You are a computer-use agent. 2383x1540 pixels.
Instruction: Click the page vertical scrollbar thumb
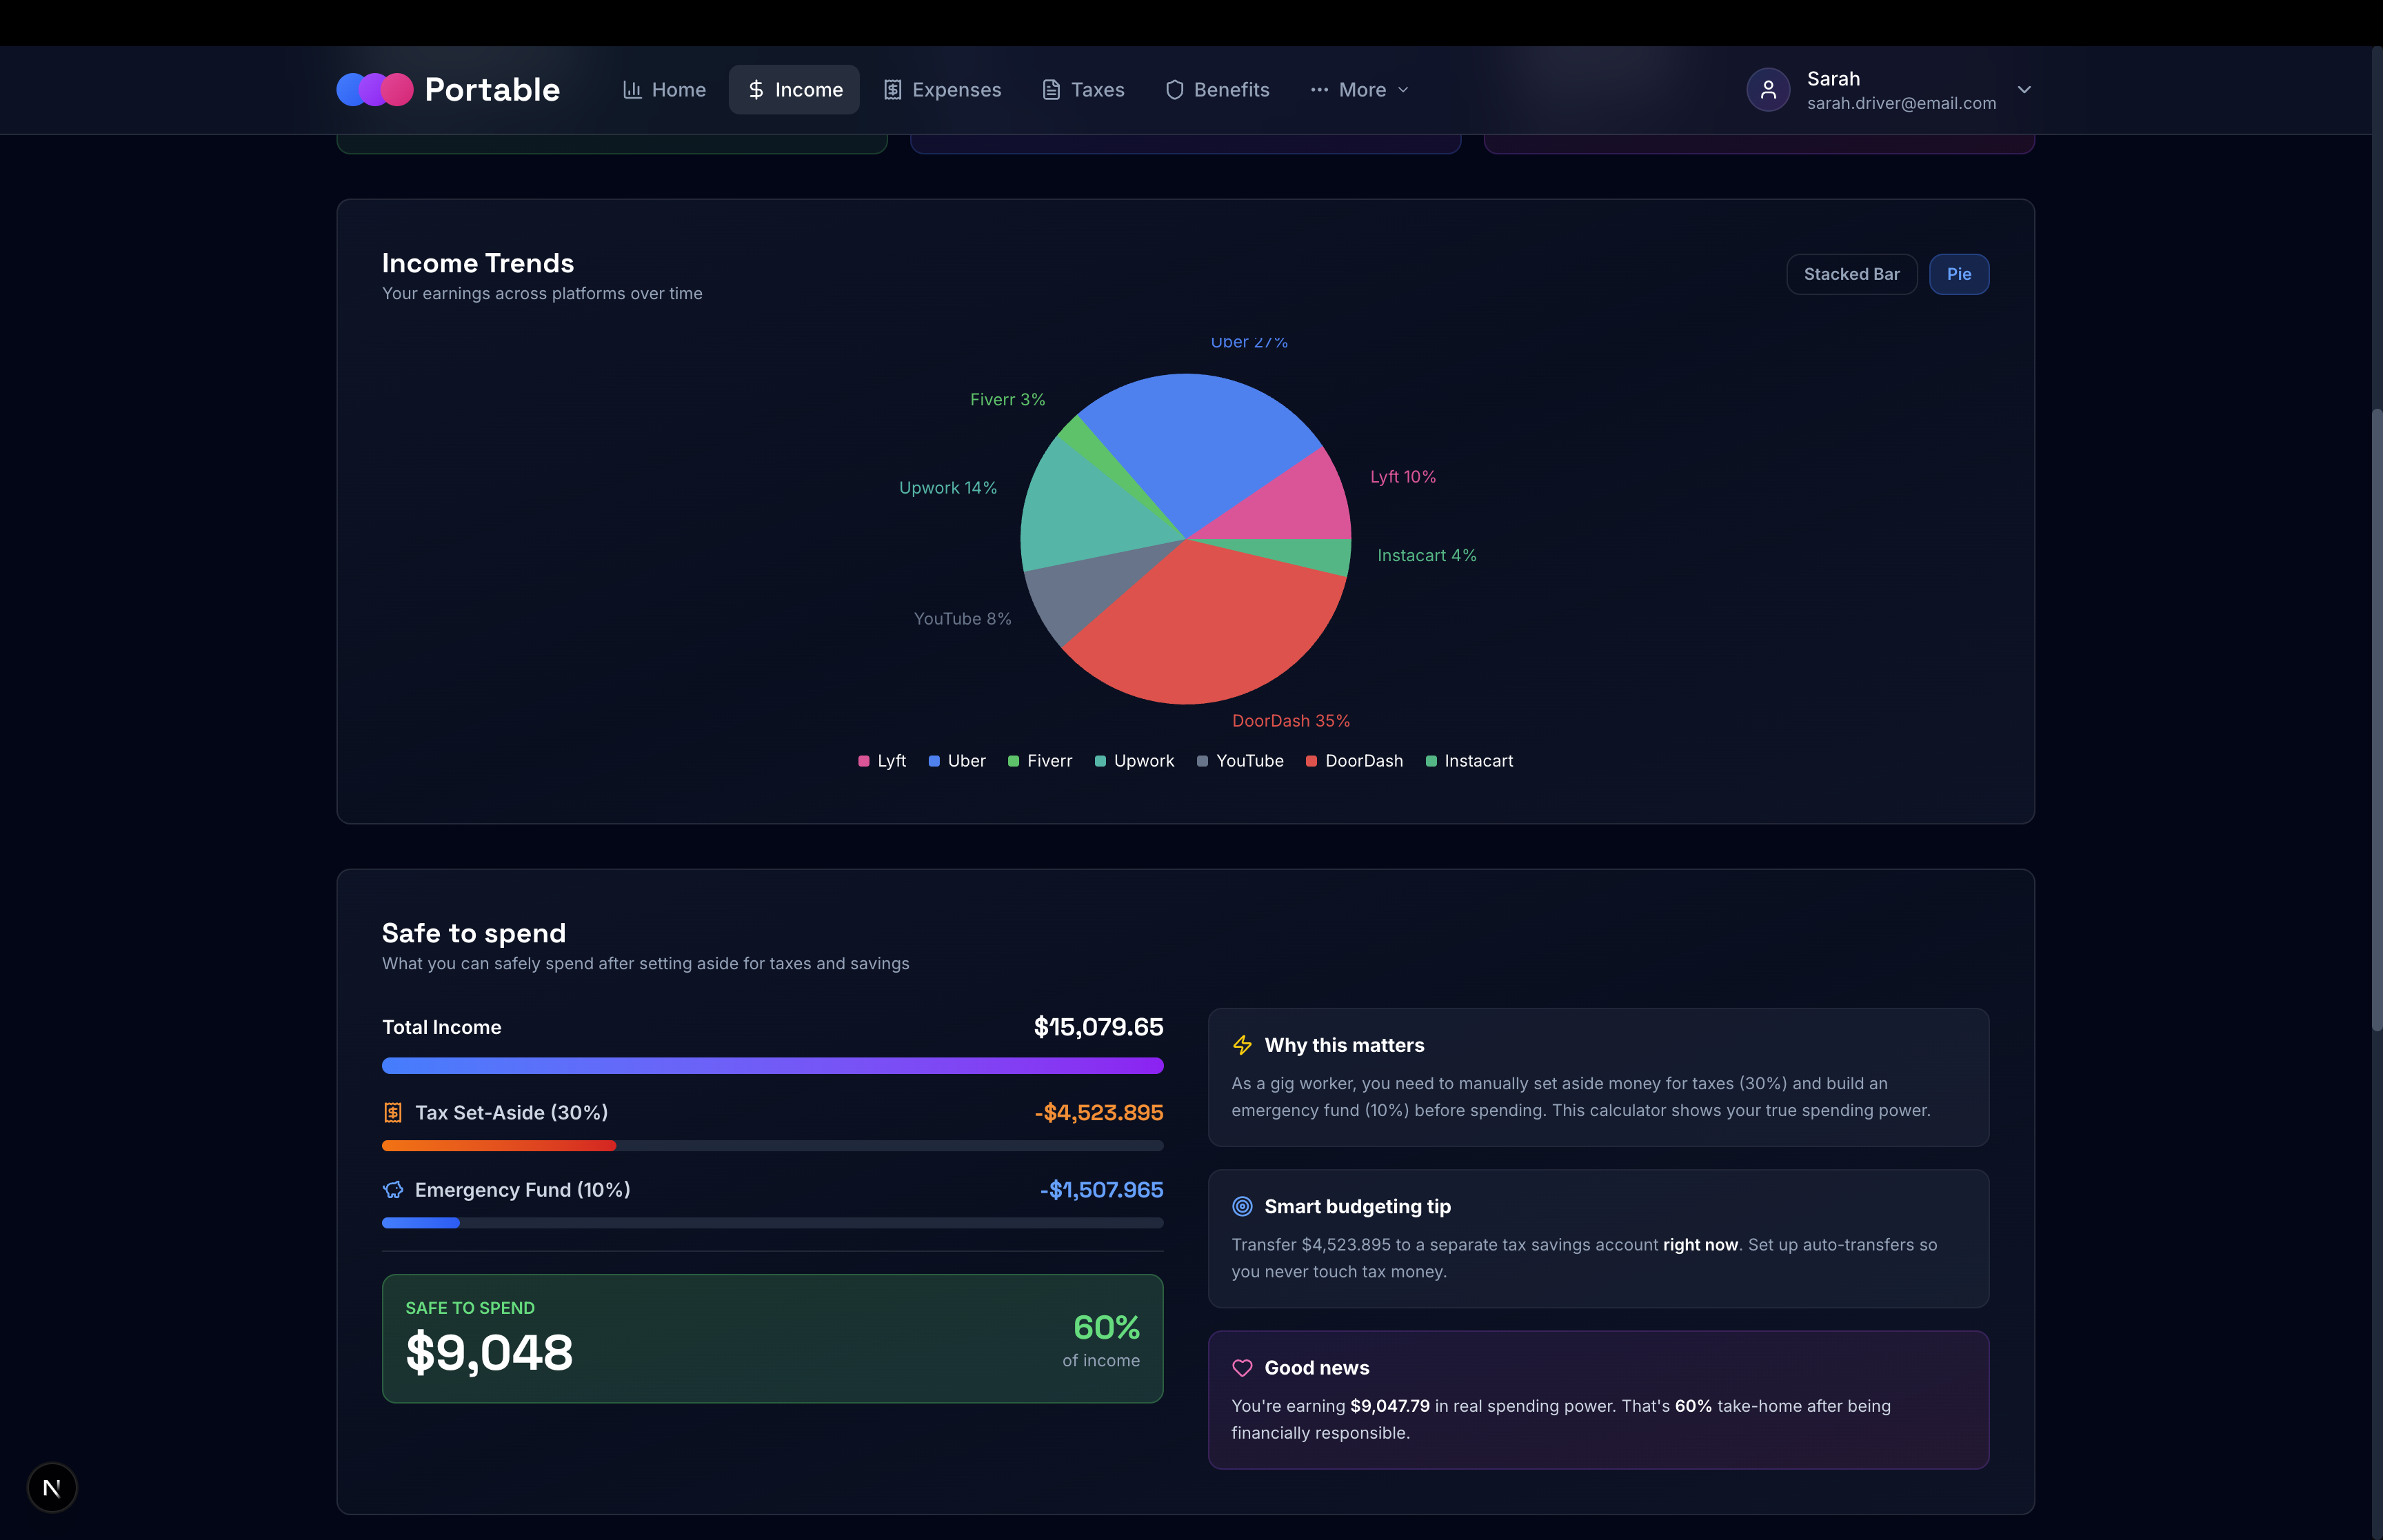click(x=2376, y=720)
